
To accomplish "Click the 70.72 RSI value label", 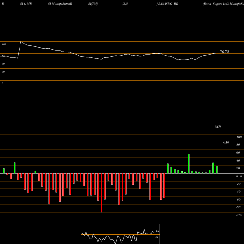I will pyautogui.click(x=224, y=52).
